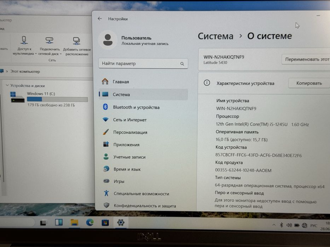Screen dimensions: 330x247
Task: Click Settings gear on taskbar
Action: pyautogui.click(x=121, y=222)
